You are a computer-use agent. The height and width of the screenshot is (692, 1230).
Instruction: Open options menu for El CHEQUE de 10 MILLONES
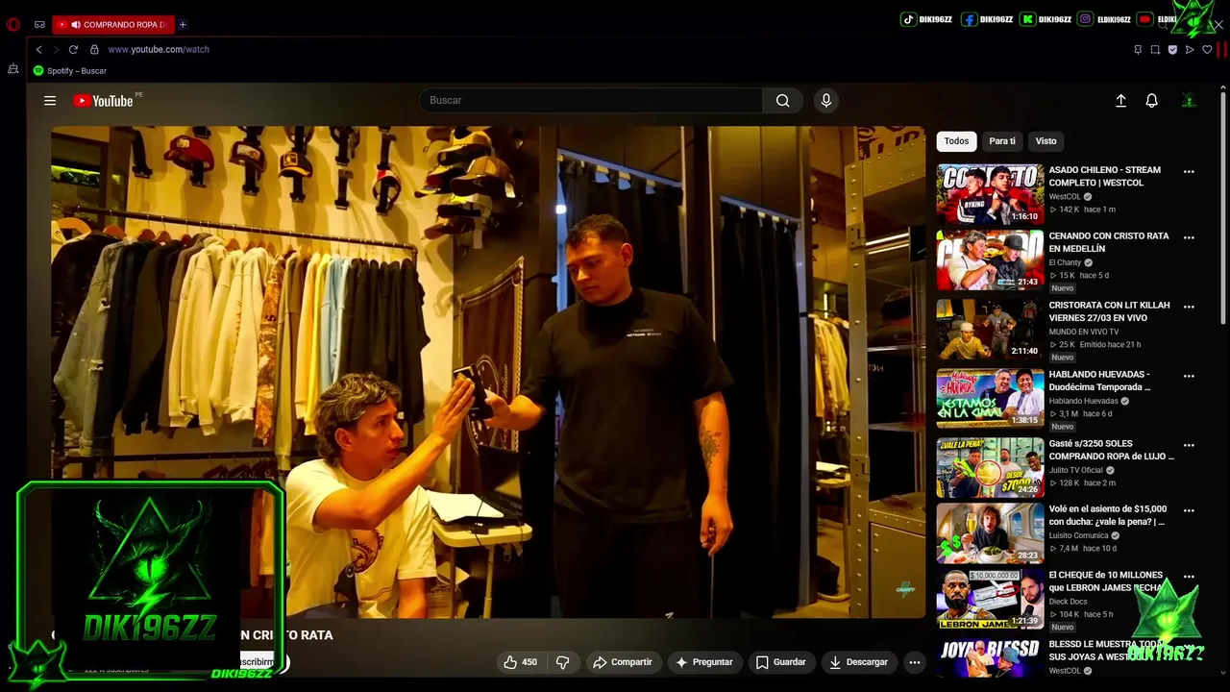[1189, 577]
